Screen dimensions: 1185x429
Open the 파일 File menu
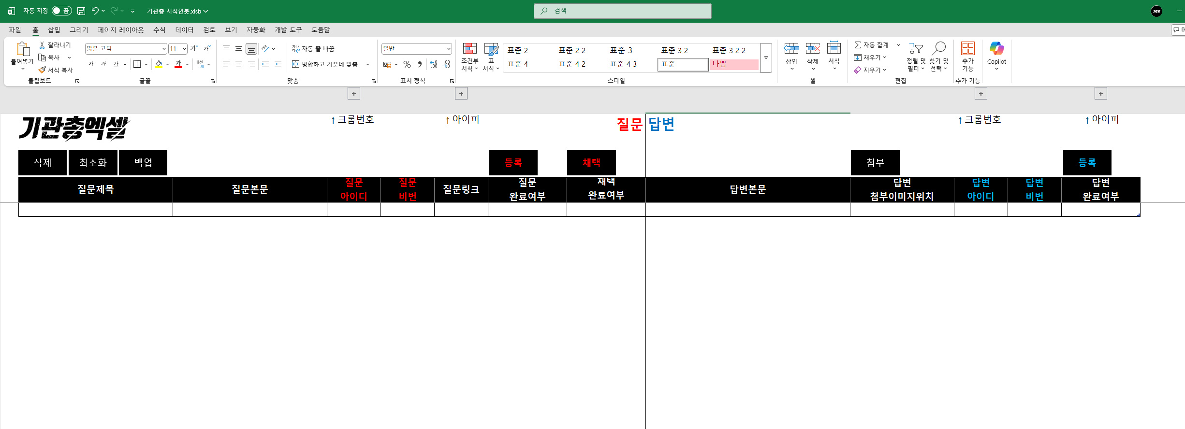tap(15, 30)
